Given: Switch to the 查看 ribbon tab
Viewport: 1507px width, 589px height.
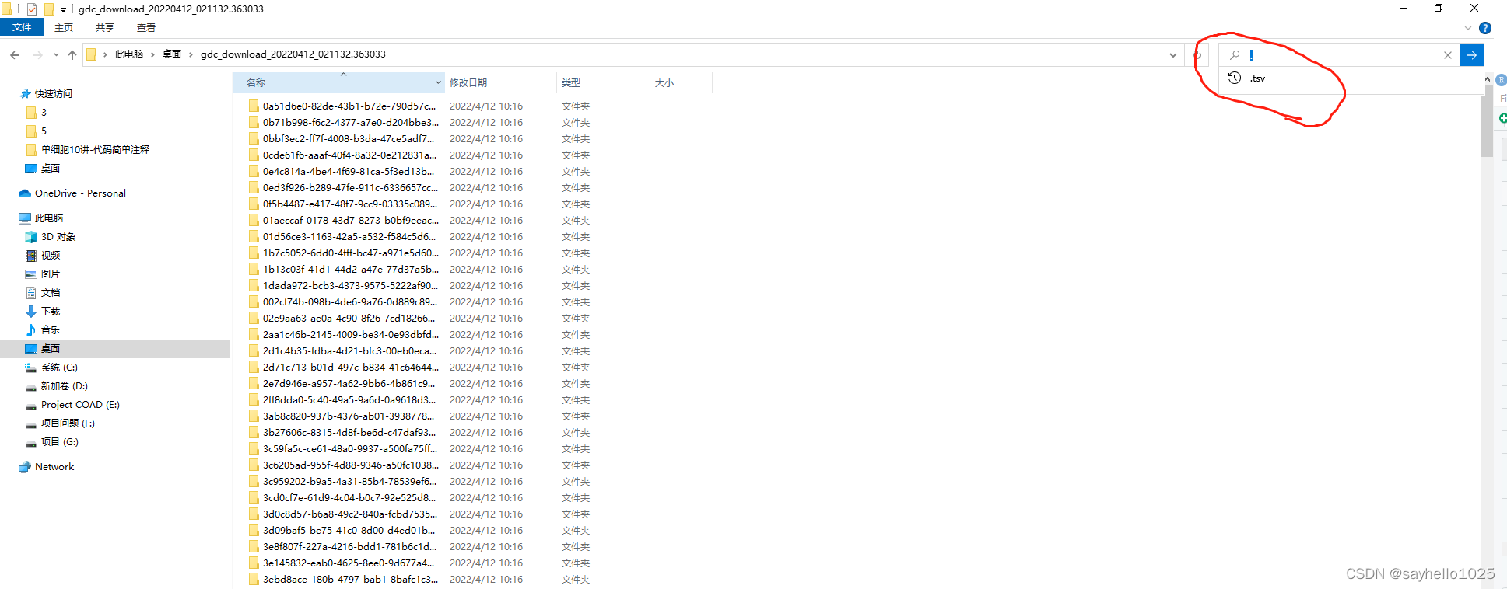Looking at the screenshot, I should [x=146, y=28].
